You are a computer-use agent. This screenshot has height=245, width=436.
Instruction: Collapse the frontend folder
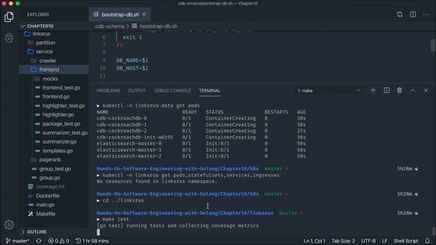tap(49, 69)
